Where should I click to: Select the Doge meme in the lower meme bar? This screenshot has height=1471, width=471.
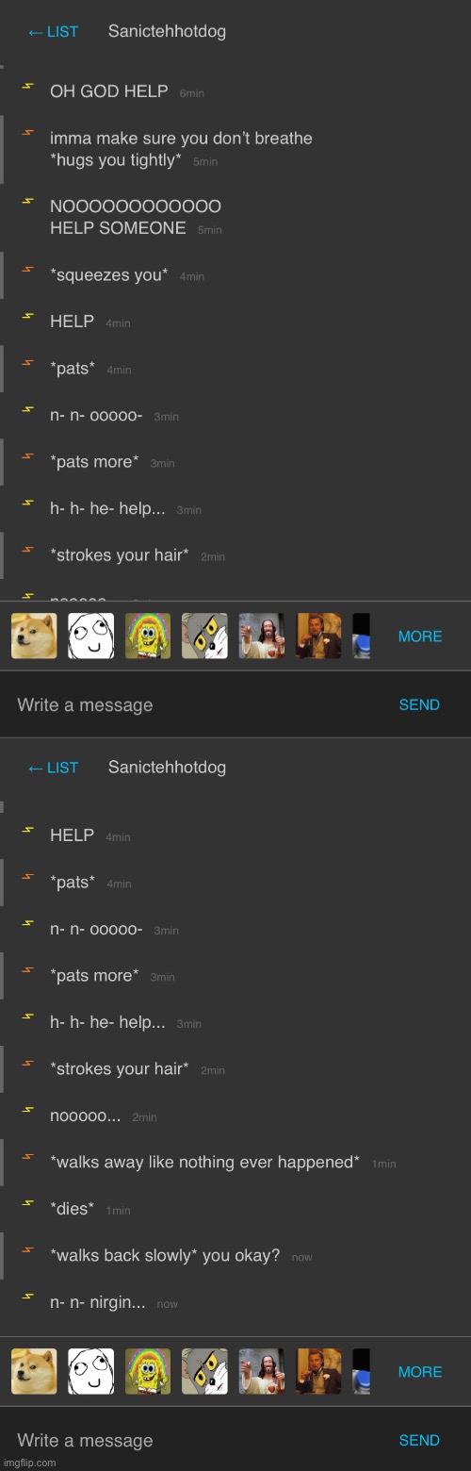point(34,1371)
